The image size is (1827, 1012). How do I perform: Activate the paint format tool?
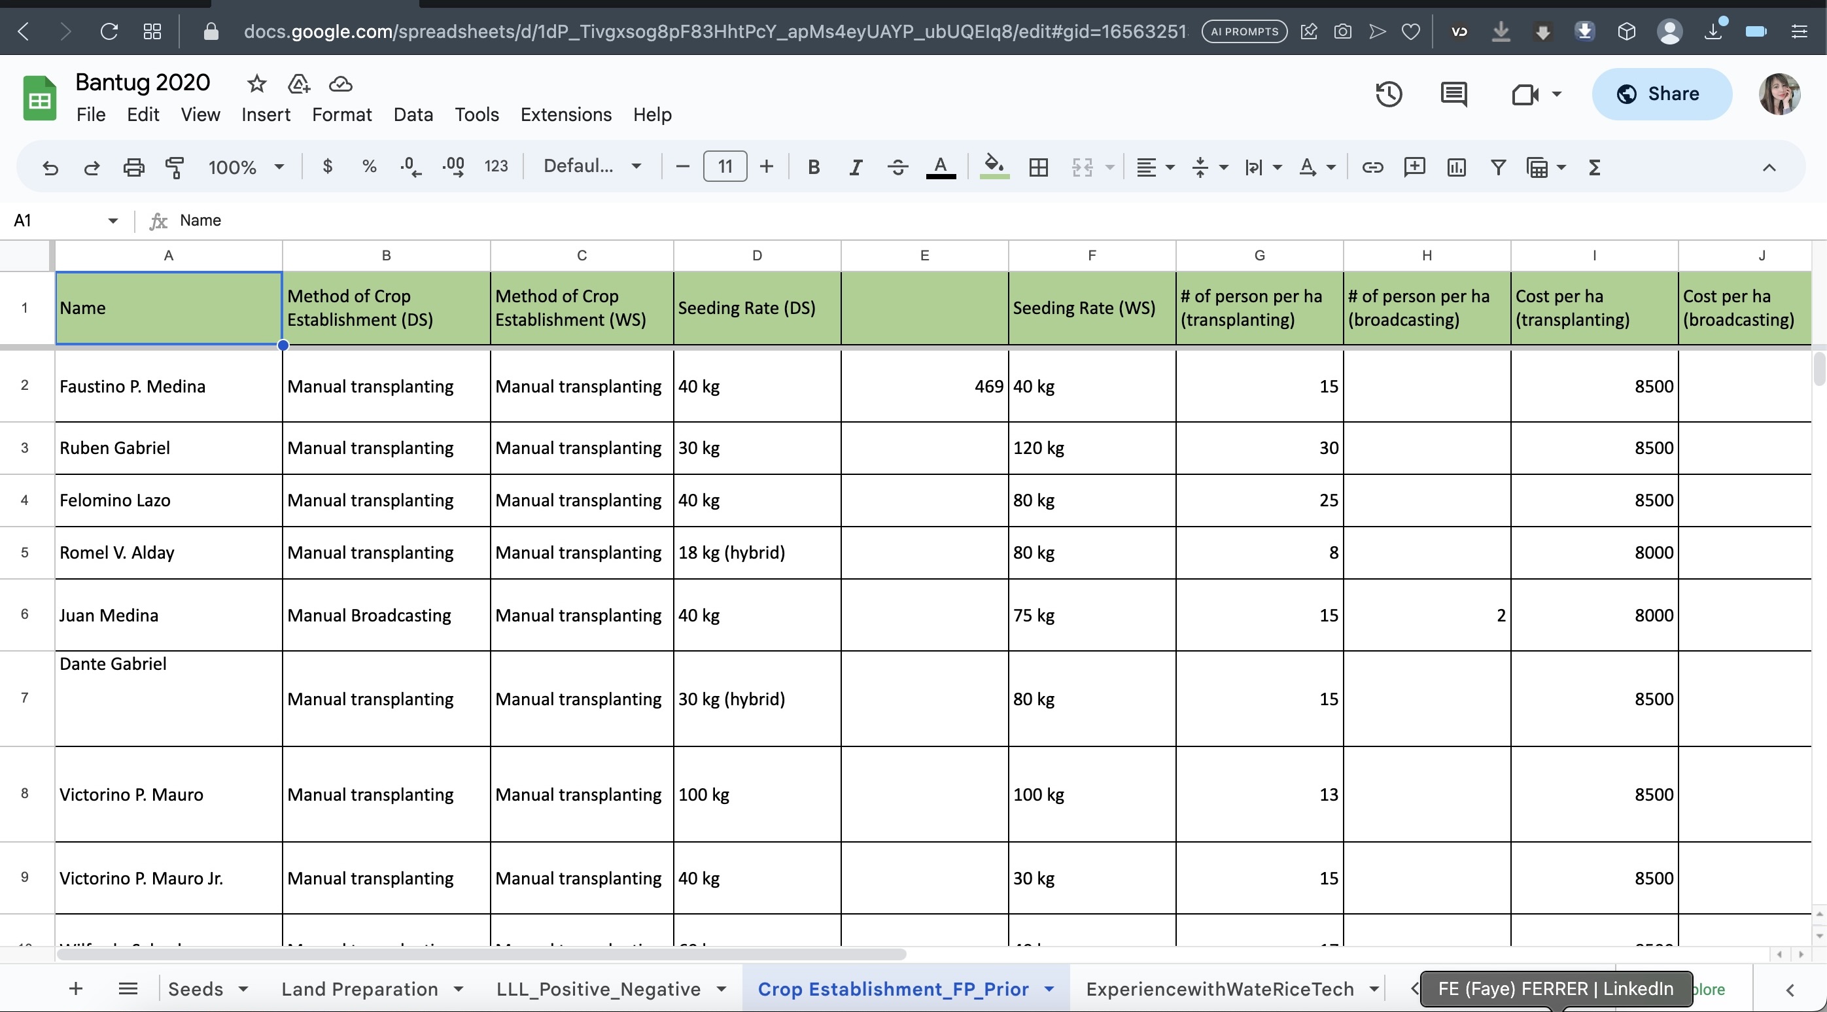point(175,168)
